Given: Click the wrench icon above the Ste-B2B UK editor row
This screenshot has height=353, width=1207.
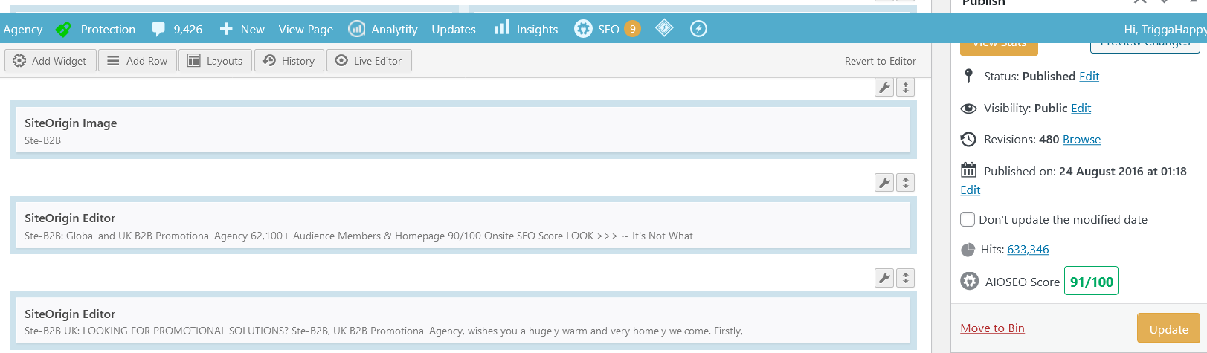Looking at the screenshot, I should click(884, 278).
